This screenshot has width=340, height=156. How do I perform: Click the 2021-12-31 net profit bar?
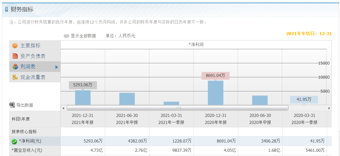83,98
